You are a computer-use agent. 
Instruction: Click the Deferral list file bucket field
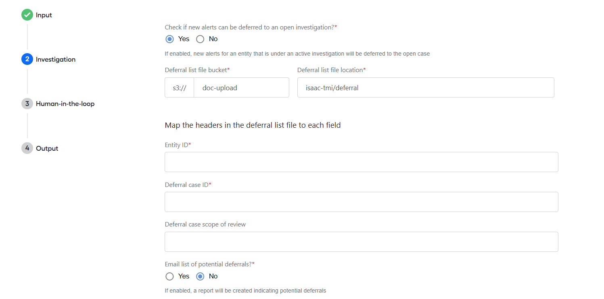[241, 87]
